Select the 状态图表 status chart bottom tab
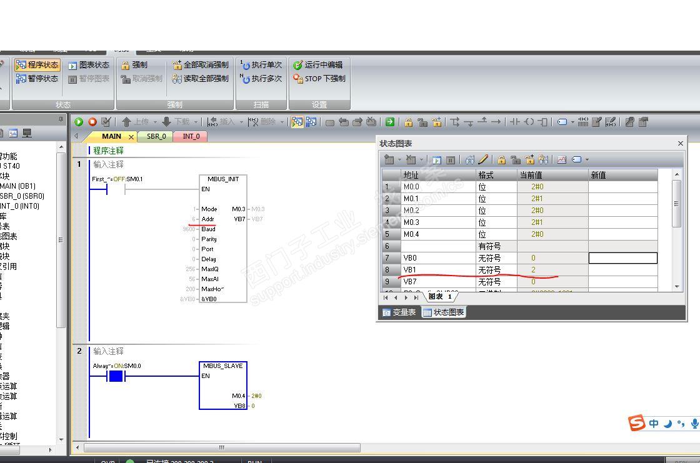 pos(444,312)
